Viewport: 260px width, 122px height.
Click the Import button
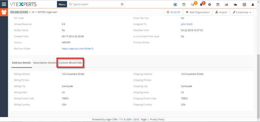pyautogui.click(x=221, y=12)
